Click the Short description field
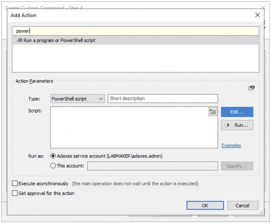The height and width of the screenshot is (223, 270). 163,99
